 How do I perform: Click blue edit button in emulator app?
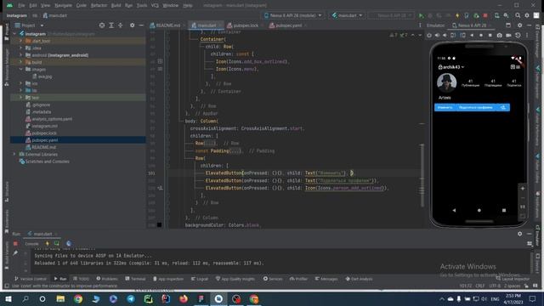[x=445, y=108]
